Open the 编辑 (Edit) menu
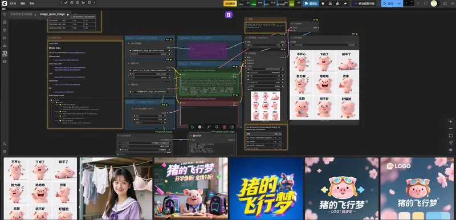456x220 pixels. (23, 3)
